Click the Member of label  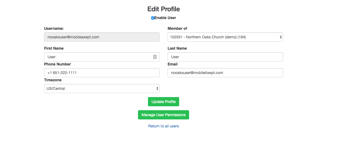coord(177,28)
